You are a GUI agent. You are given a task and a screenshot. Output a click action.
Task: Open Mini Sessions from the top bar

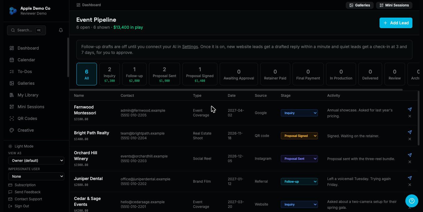pos(394,5)
